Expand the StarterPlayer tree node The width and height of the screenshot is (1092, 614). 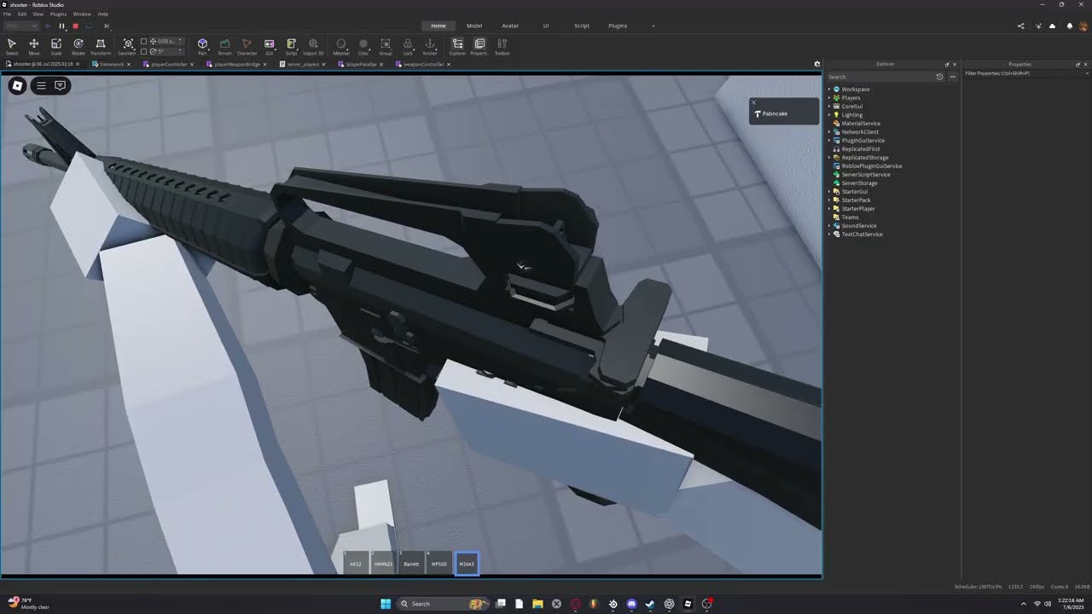click(x=829, y=208)
